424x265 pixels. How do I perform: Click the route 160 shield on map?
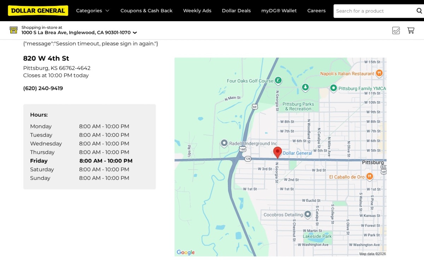242,149
